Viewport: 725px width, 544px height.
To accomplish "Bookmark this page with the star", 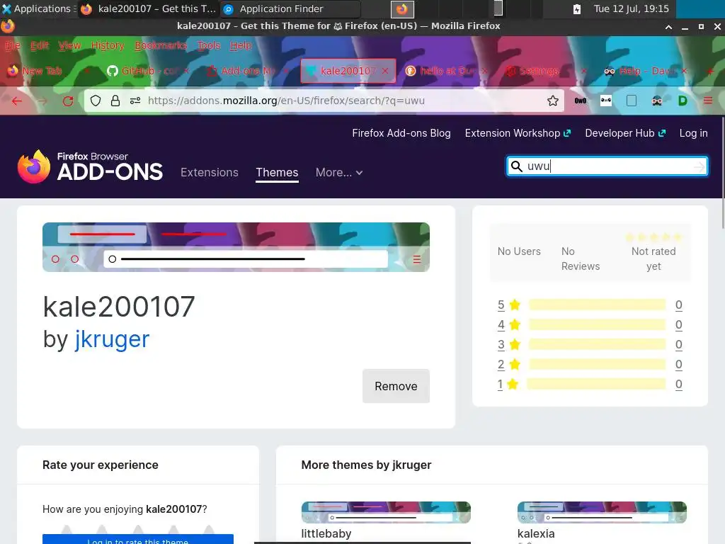I will [x=552, y=101].
